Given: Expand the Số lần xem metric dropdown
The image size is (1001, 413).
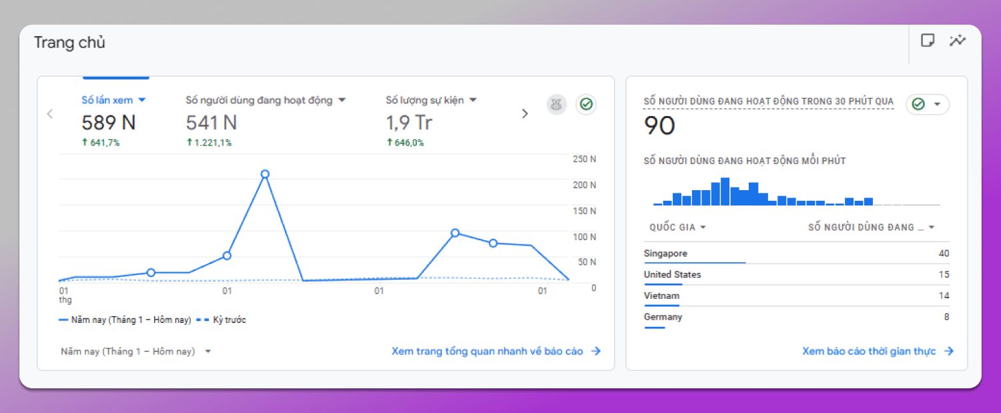Looking at the screenshot, I should (x=141, y=100).
